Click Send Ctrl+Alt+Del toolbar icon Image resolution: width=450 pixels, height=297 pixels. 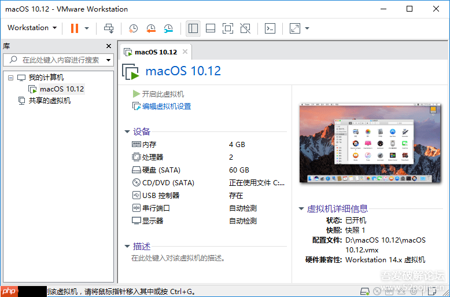click(x=109, y=28)
